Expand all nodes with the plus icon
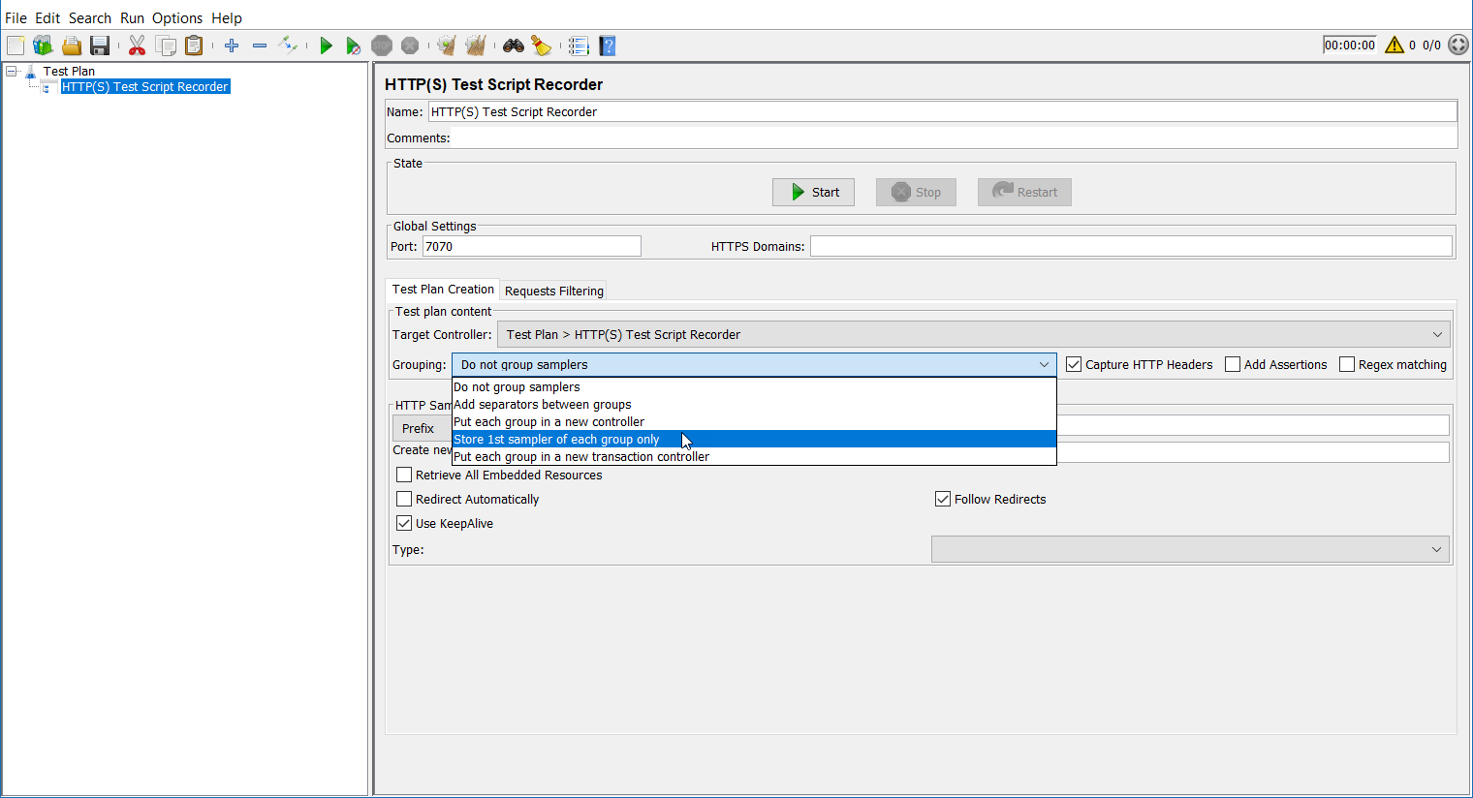 (x=232, y=46)
